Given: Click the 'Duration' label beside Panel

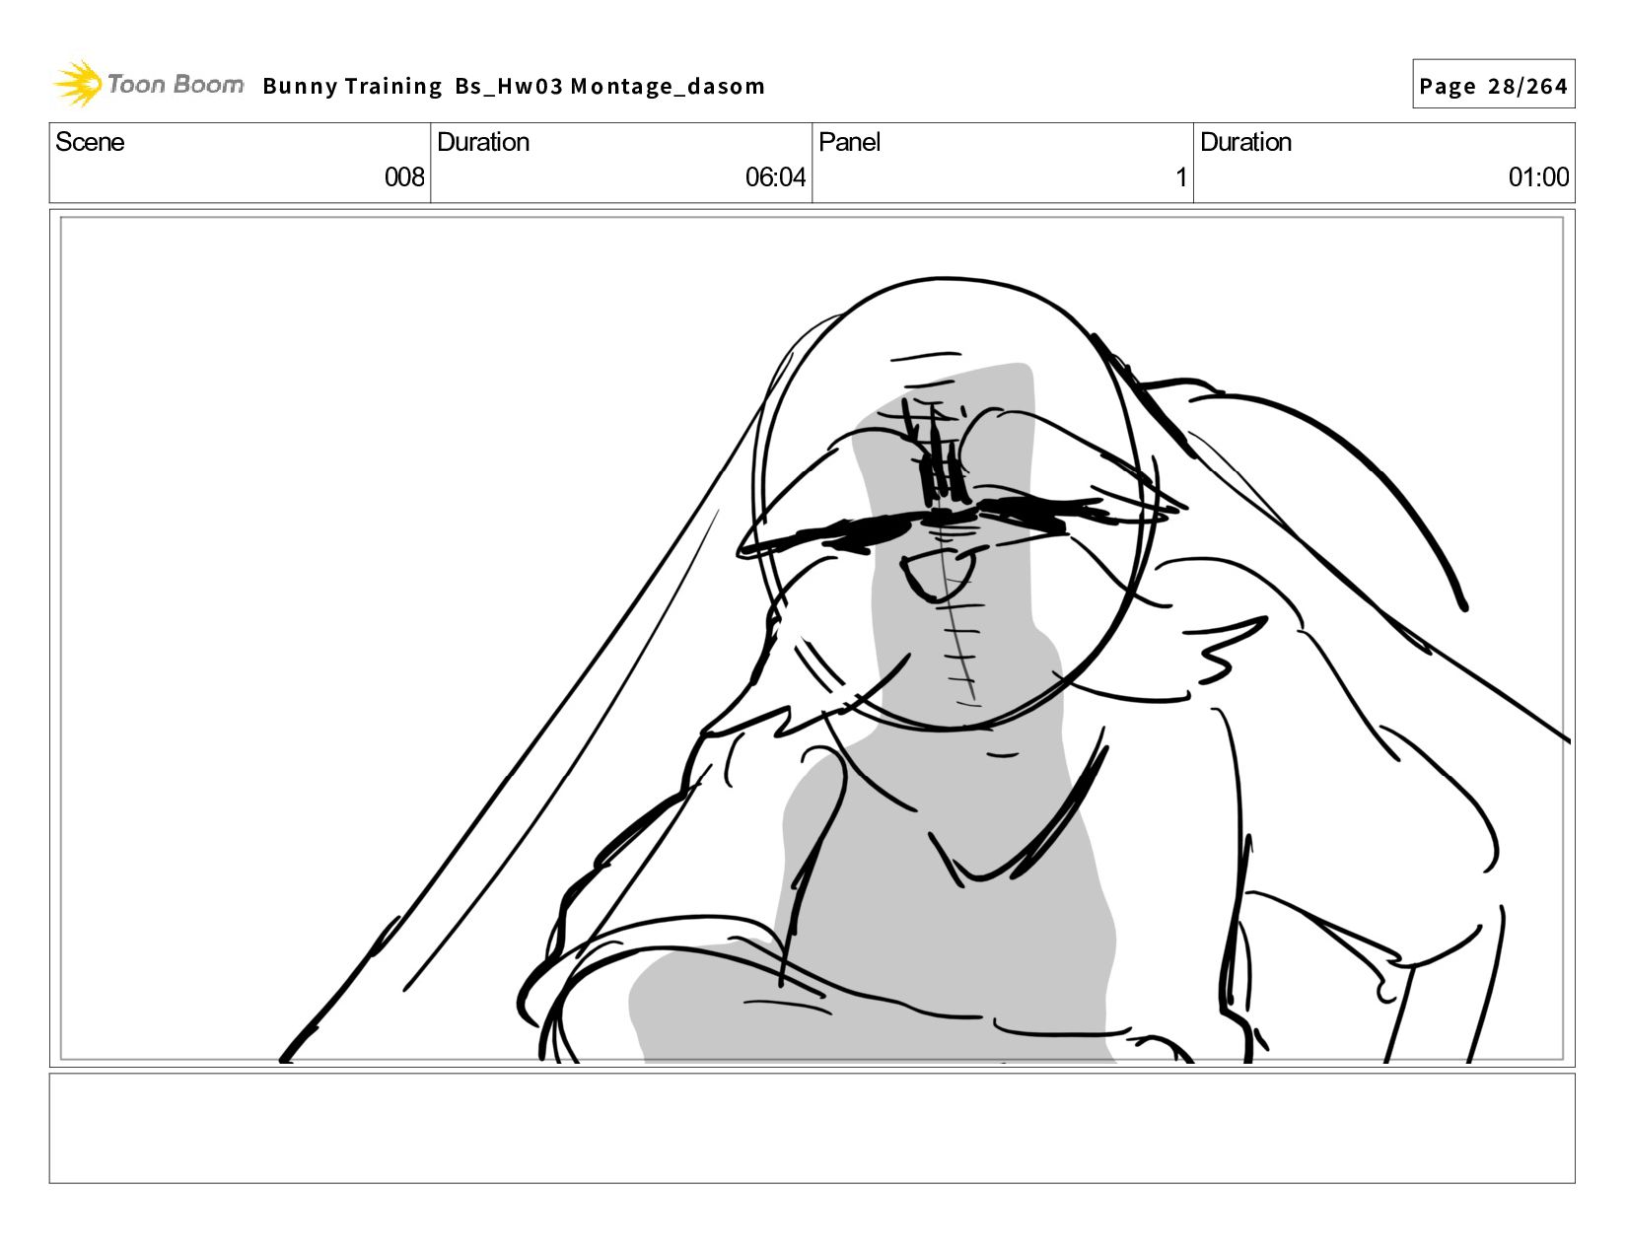Looking at the screenshot, I should pyautogui.click(x=1245, y=142).
